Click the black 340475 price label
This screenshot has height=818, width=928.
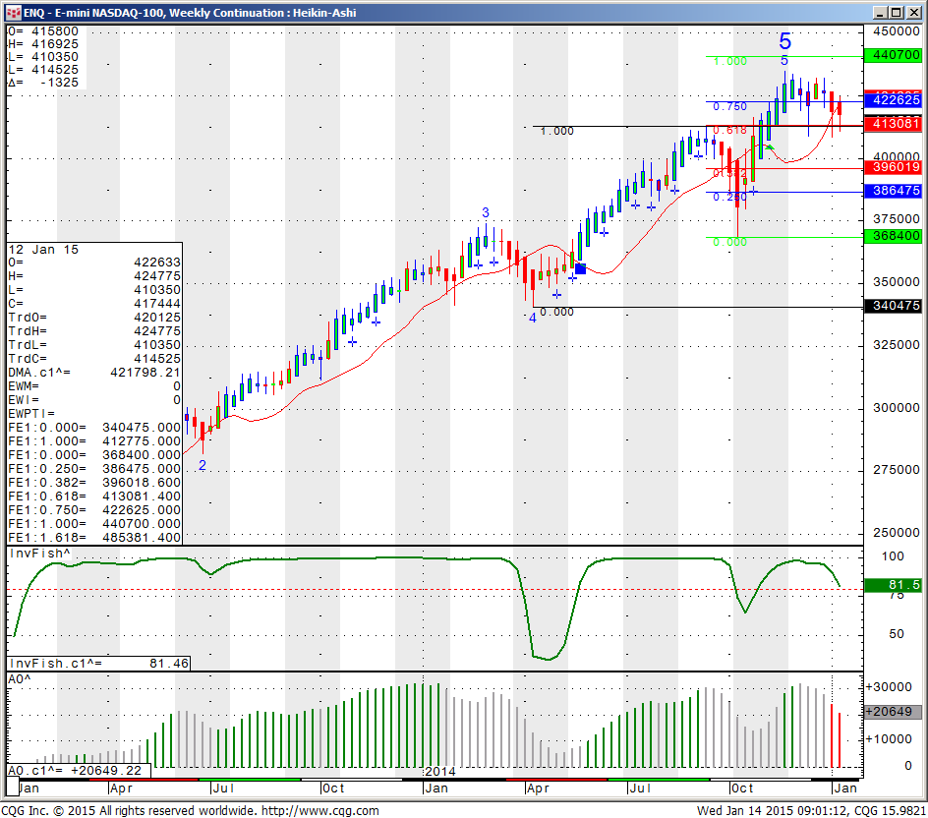pyautogui.click(x=893, y=307)
